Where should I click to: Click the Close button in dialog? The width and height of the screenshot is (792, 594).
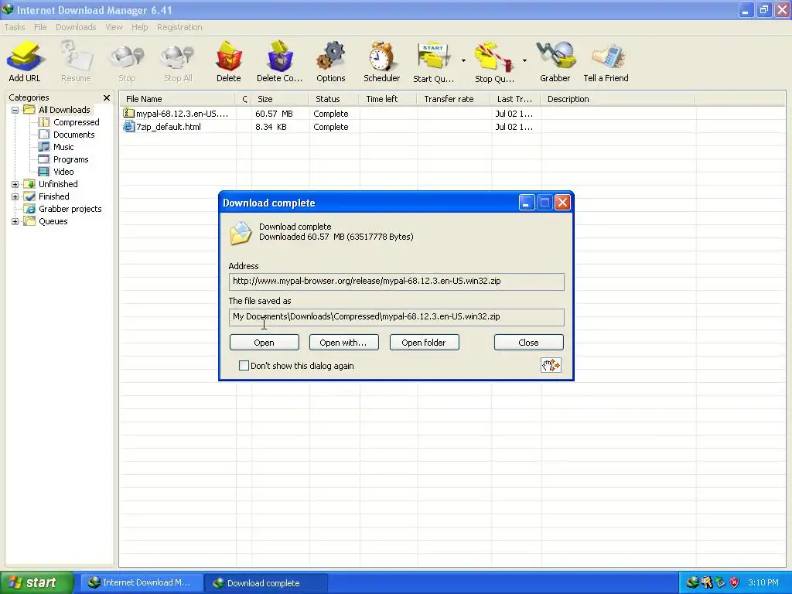[528, 343]
